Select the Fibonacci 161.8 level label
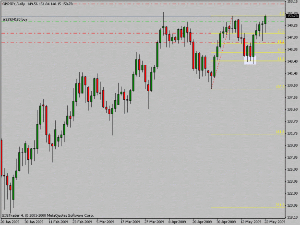300x225 pixels. coord(280,132)
